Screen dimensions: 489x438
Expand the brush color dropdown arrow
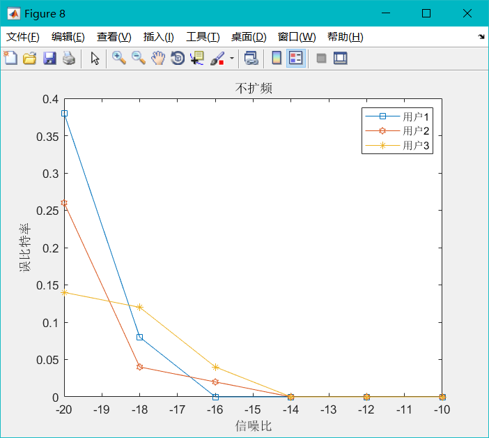[232, 58]
